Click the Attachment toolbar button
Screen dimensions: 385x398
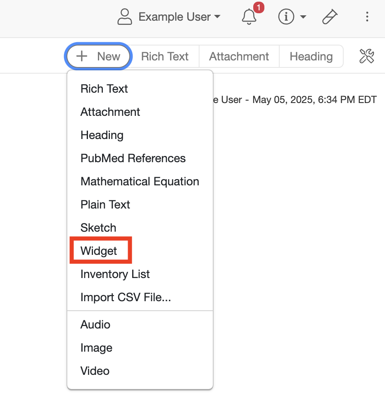[x=239, y=56]
